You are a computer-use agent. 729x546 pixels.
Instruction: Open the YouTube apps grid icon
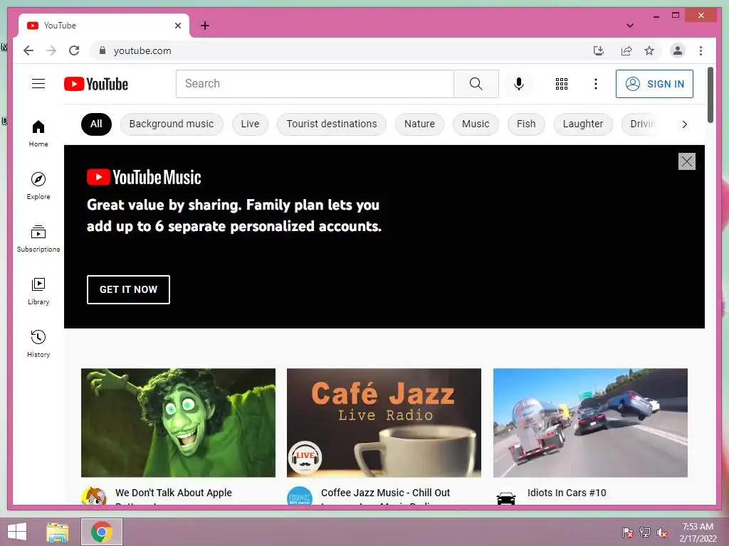coord(562,84)
